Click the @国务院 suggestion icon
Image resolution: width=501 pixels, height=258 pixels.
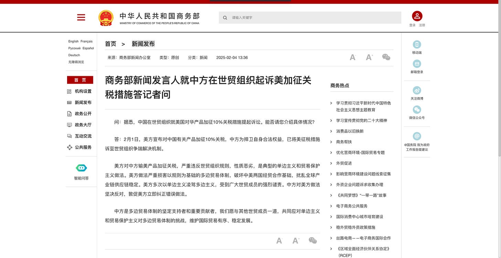417,136
